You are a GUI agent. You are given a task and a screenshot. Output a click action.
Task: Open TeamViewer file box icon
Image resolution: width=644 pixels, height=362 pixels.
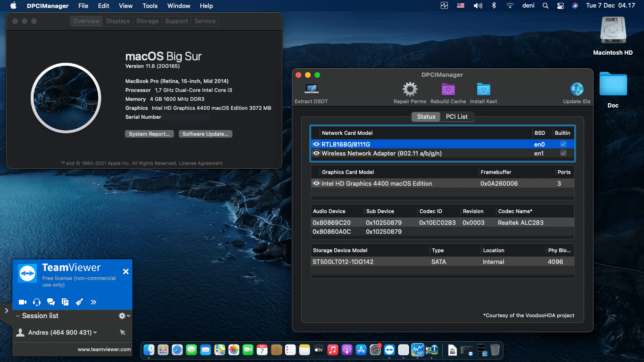pyautogui.click(x=65, y=302)
